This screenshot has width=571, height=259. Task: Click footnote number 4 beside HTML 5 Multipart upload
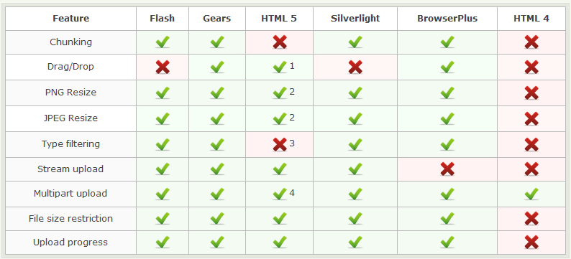(x=292, y=193)
